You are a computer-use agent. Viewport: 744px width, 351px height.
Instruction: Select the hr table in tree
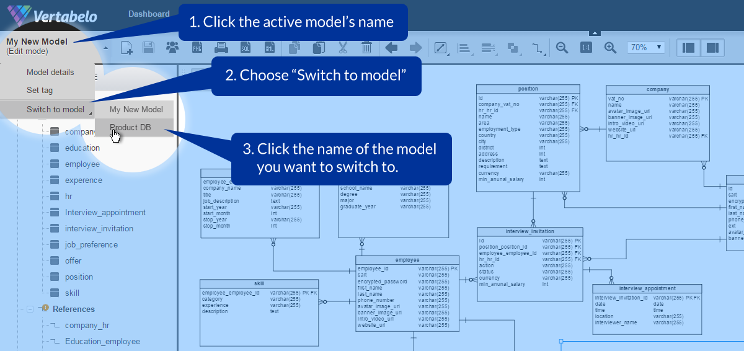tap(69, 196)
